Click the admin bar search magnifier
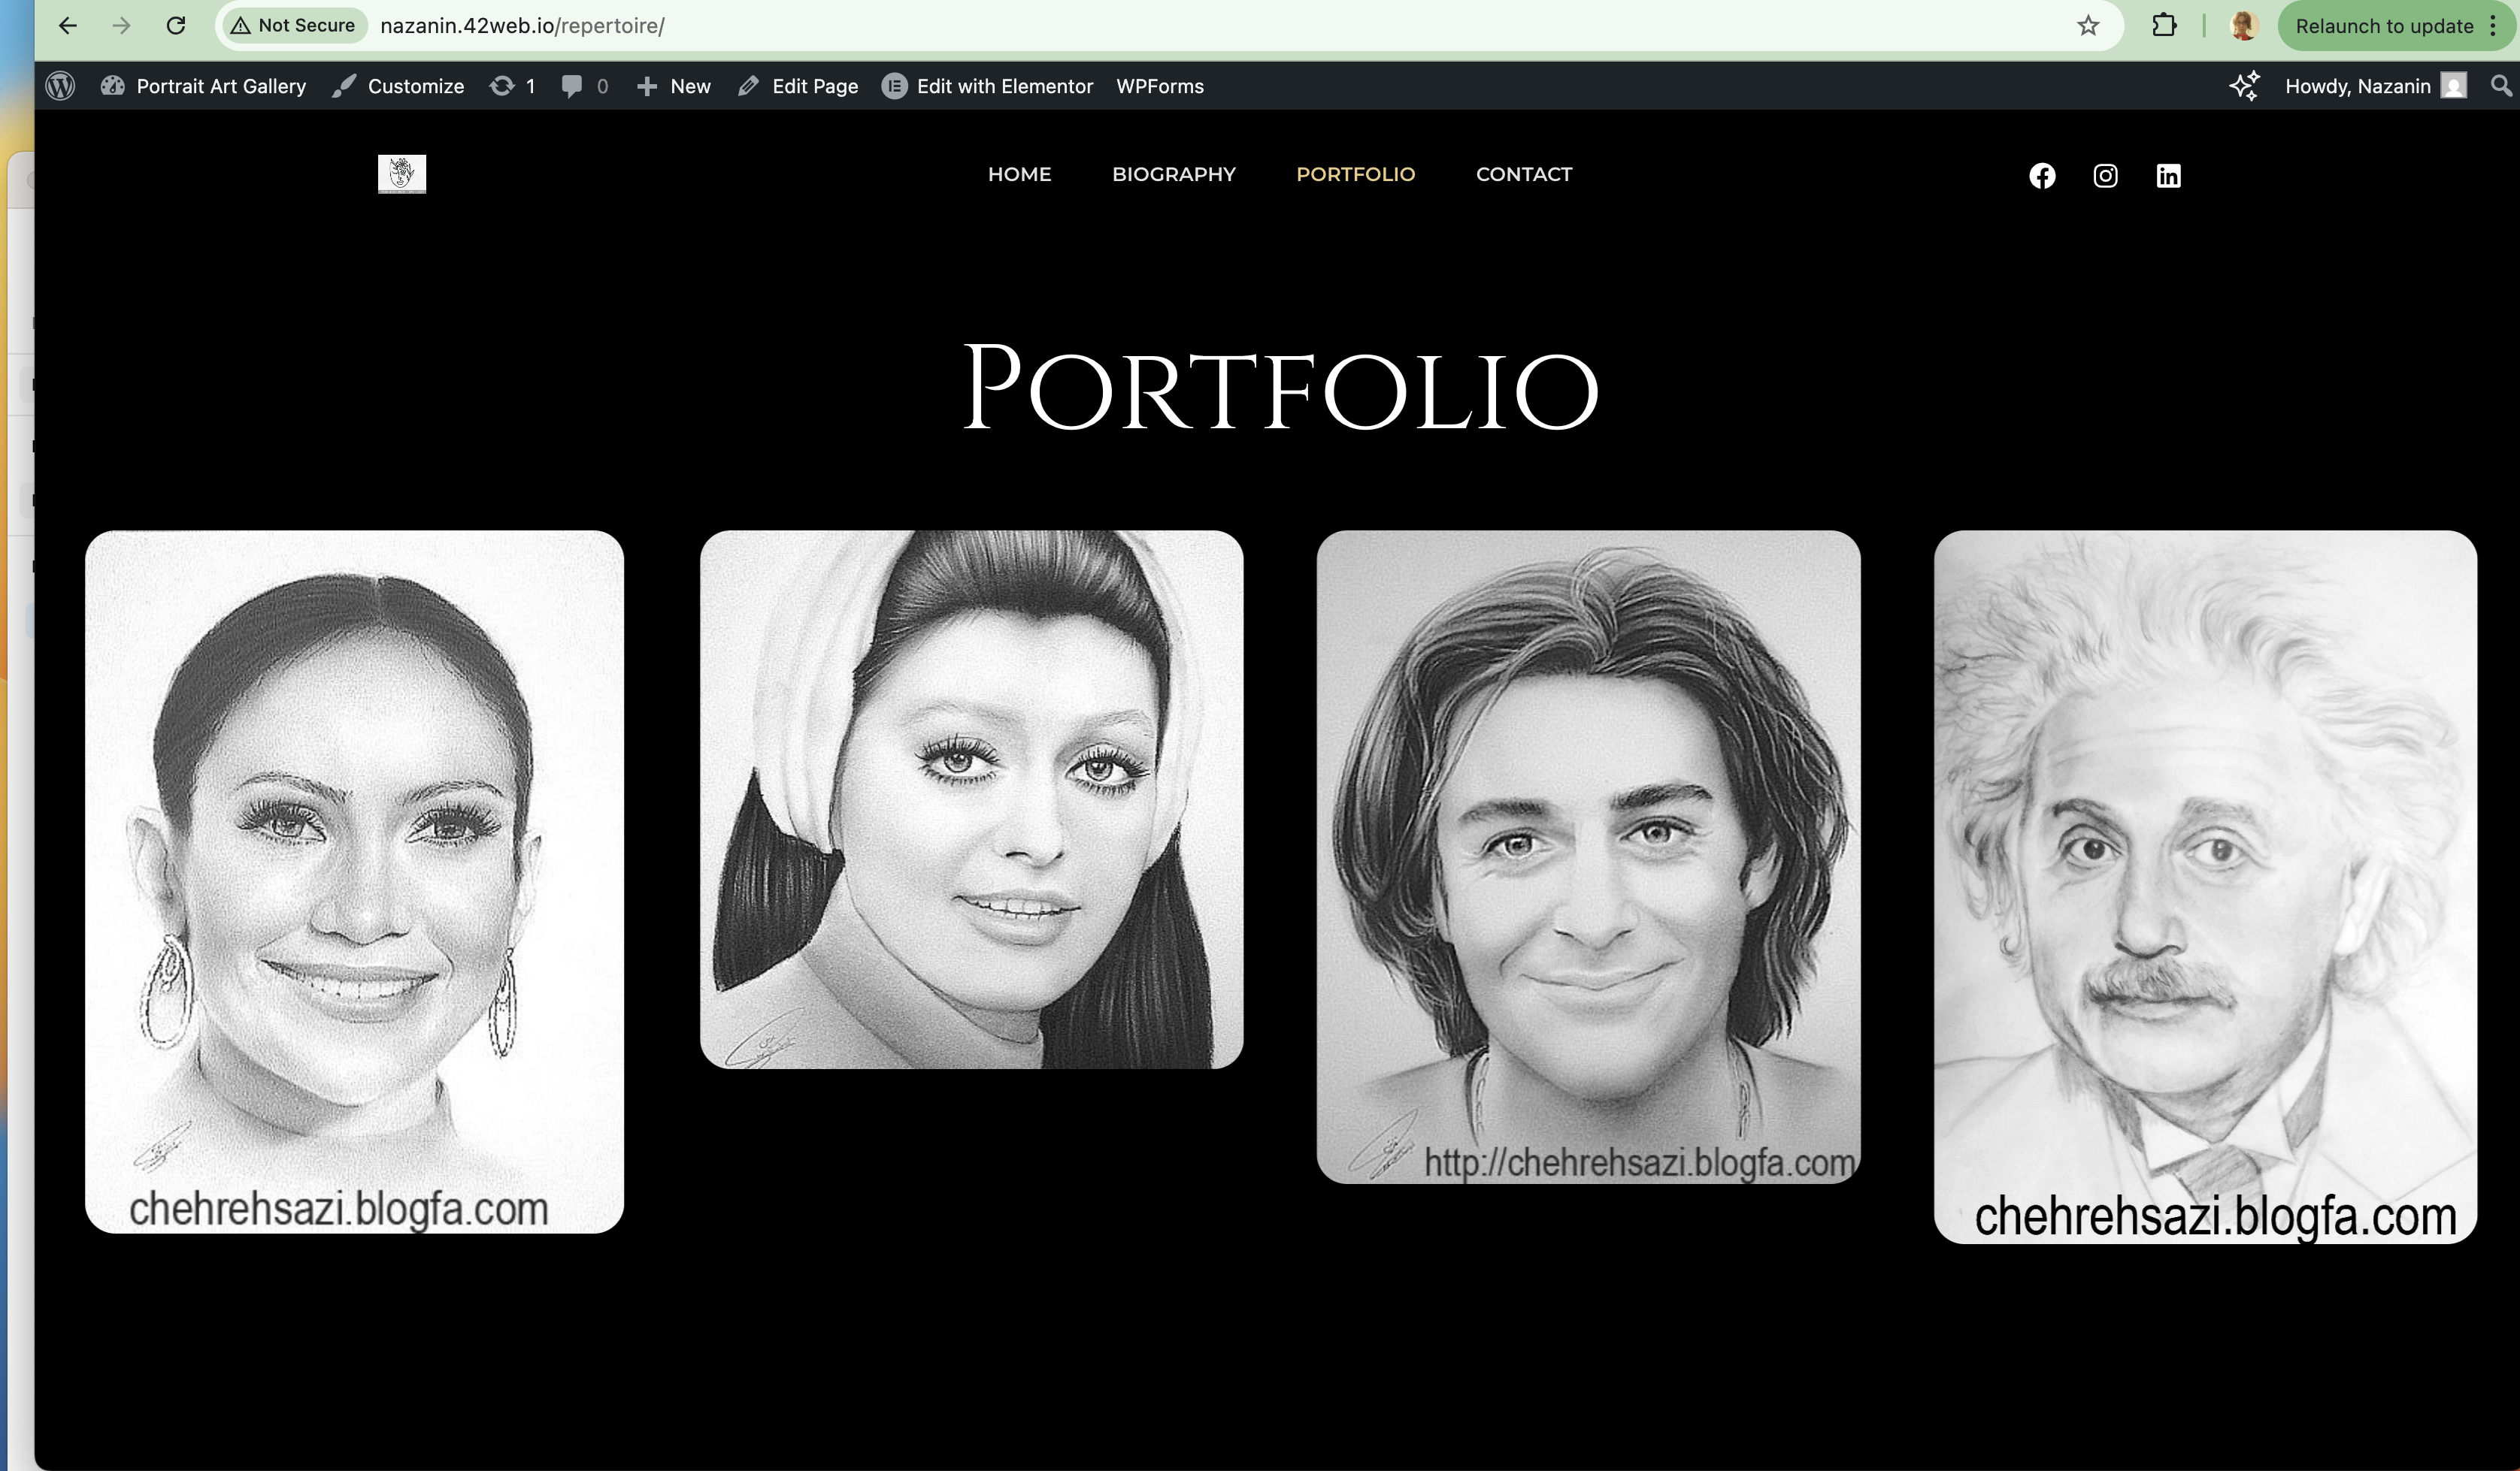The width and height of the screenshot is (2520, 1471). point(2501,86)
